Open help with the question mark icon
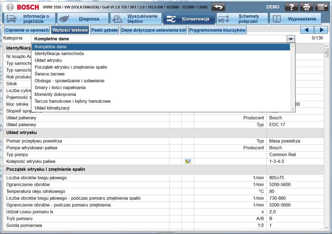332x234 pixels. (x=291, y=7)
